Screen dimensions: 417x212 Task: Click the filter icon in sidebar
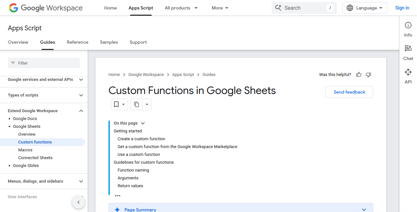pyautogui.click(x=13, y=63)
